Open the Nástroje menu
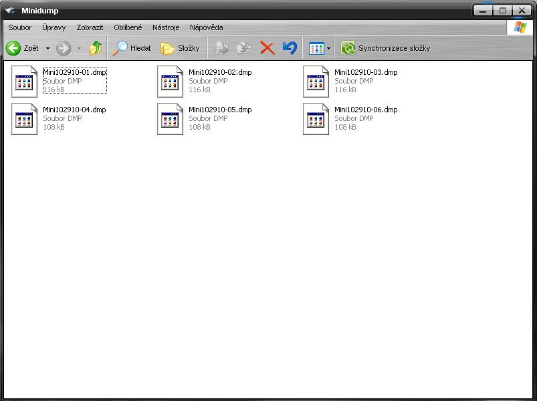The width and height of the screenshot is (537, 401). [x=166, y=27]
